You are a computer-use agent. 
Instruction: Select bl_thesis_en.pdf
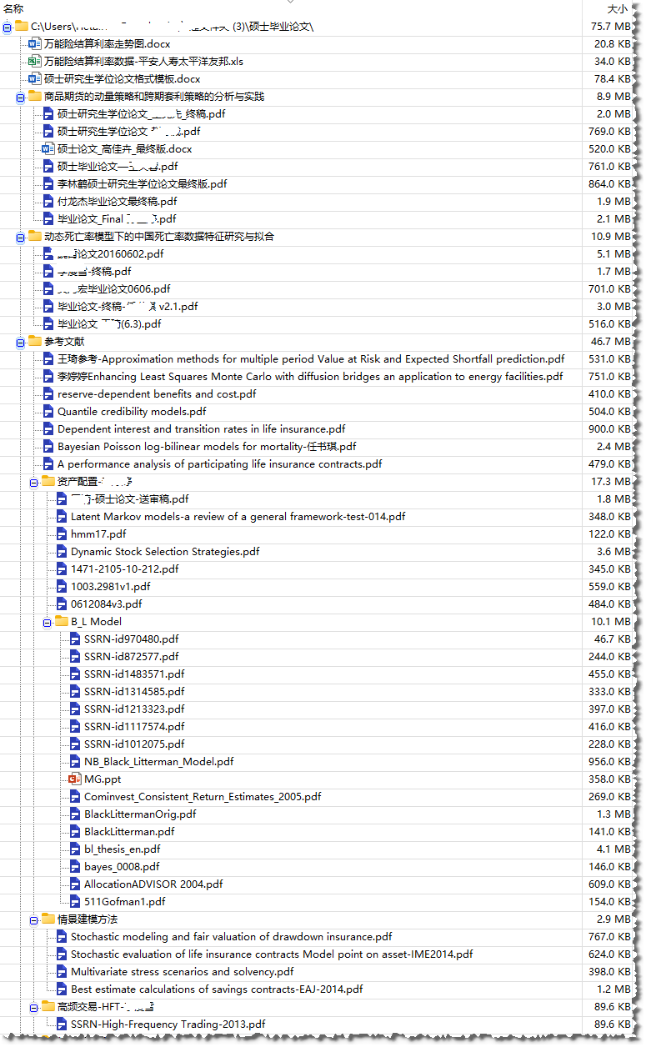[122, 849]
